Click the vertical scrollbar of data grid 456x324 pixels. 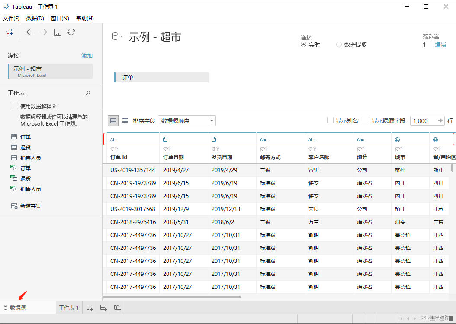click(452, 167)
